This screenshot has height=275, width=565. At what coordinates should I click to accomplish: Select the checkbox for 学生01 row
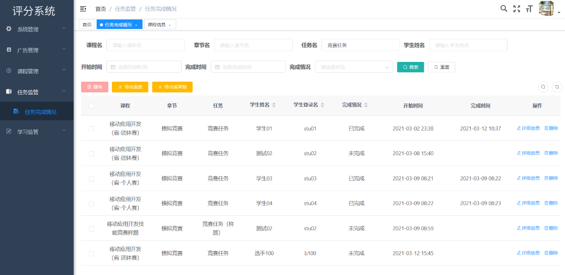[x=92, y=129]
